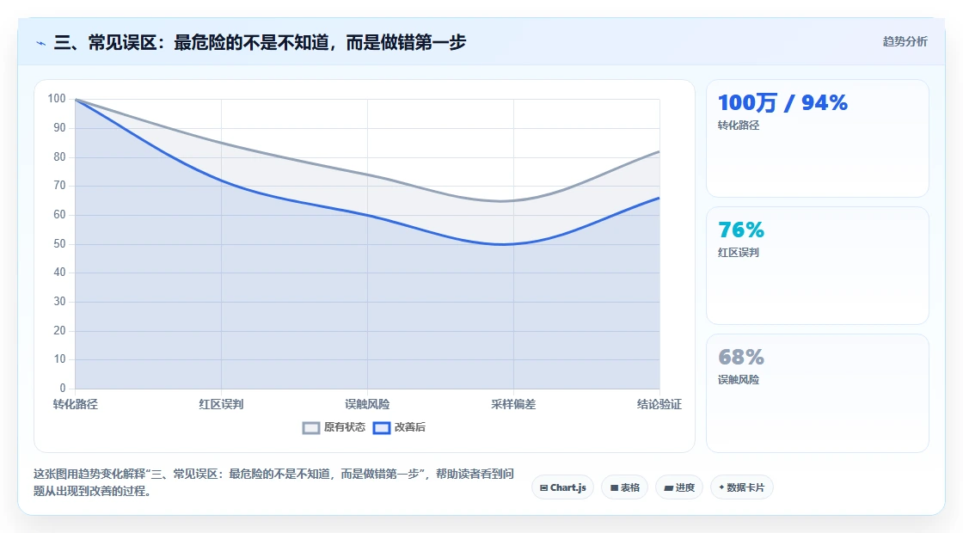Click the 误触风险 x-axis label
This screenshot has height=533, width=963.
point(367,404)
